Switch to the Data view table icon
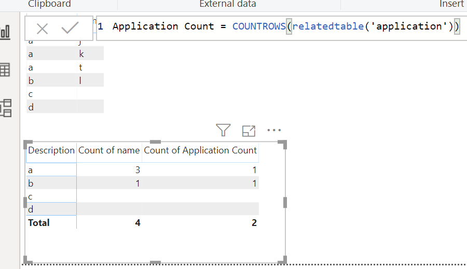 (x=5, y=70)
